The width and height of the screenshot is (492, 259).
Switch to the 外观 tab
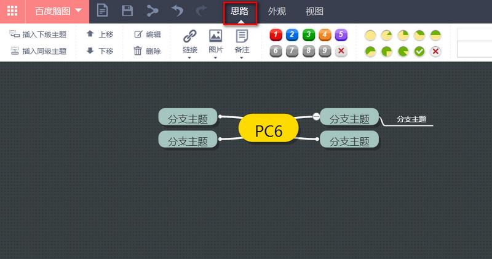click(277, 12)
